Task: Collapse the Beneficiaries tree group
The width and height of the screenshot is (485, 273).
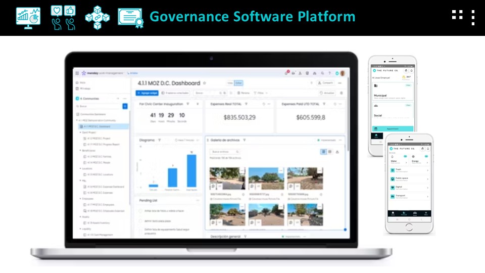Action: [80, 151]
